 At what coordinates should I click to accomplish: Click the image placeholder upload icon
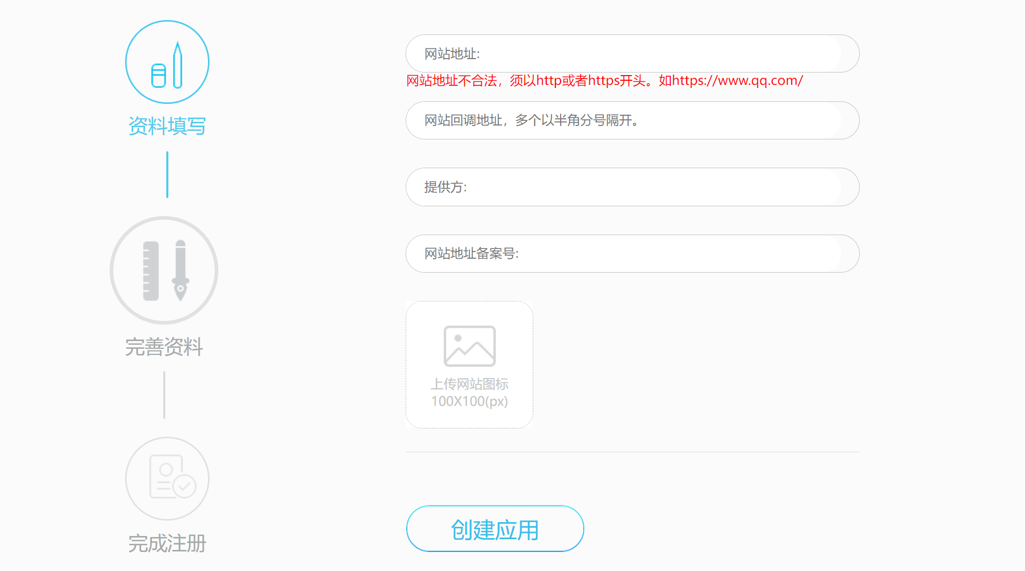tap(470, 346)
